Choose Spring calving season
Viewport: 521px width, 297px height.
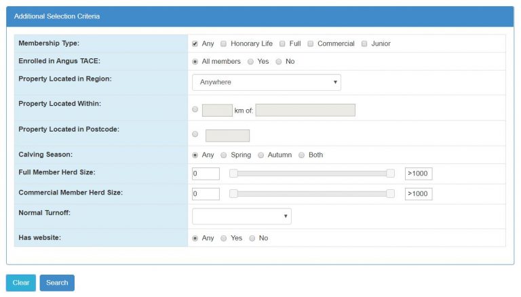(224, 155)
